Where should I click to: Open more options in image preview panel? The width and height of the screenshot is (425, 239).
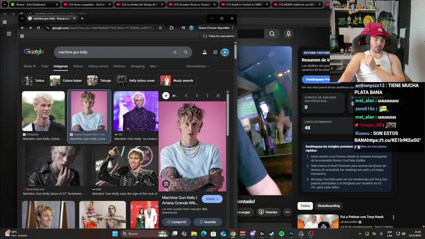(x=208, y=96)
